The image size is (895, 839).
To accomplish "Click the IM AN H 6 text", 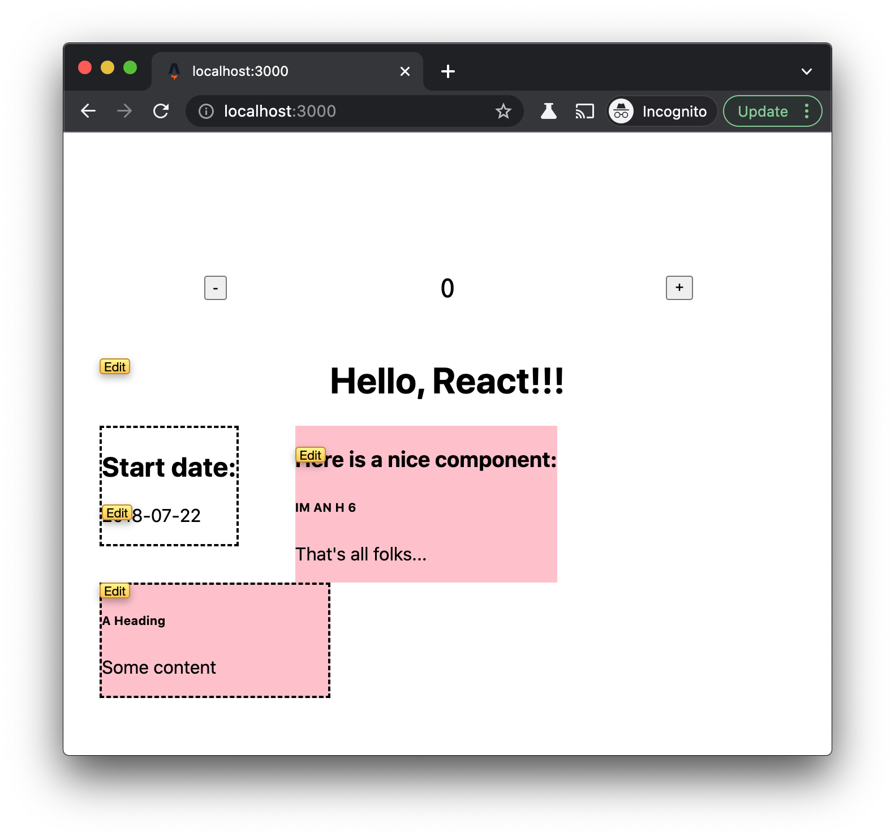I will tap(325, 507).
